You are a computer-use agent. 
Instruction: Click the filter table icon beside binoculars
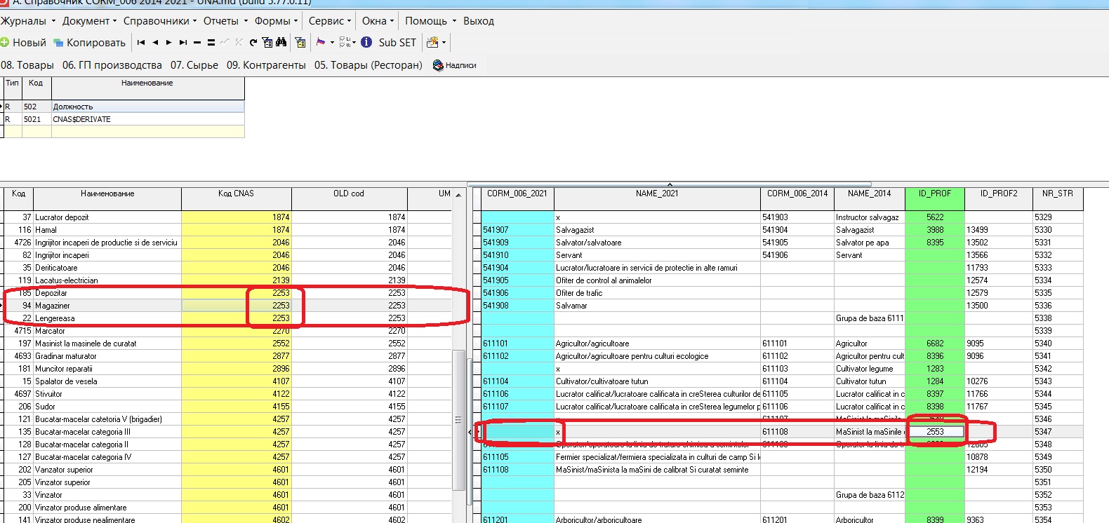click(267, 42)
